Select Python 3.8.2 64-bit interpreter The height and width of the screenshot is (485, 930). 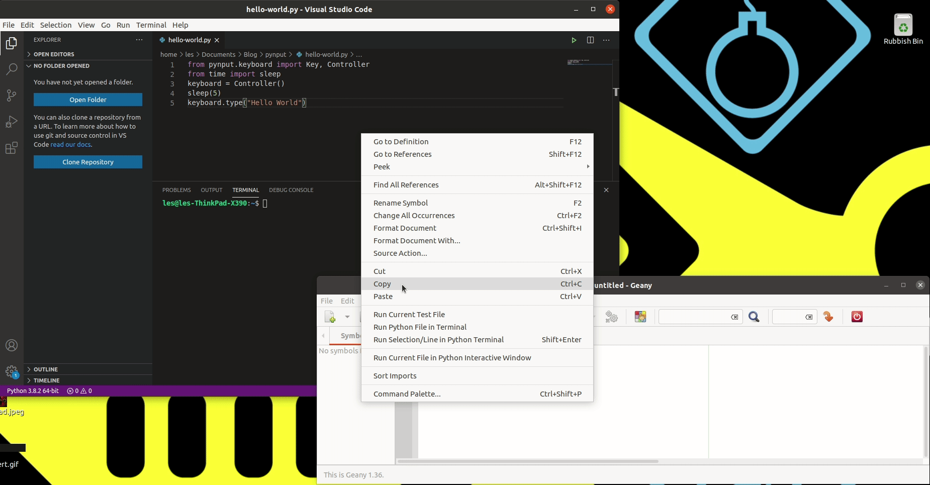33,391
